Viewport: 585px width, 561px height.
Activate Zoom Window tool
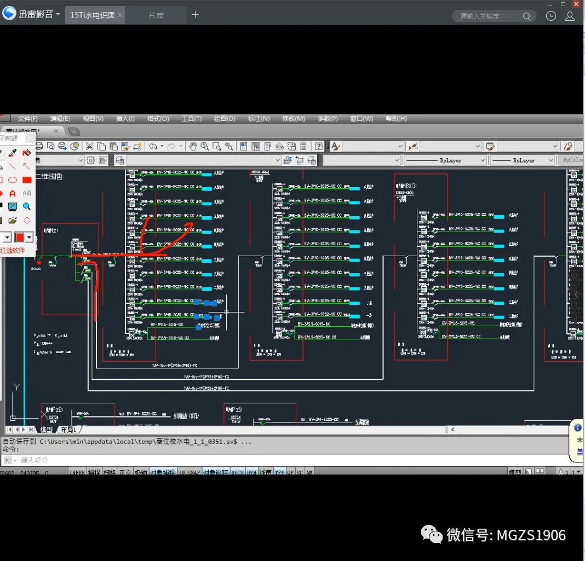(217, 146)
